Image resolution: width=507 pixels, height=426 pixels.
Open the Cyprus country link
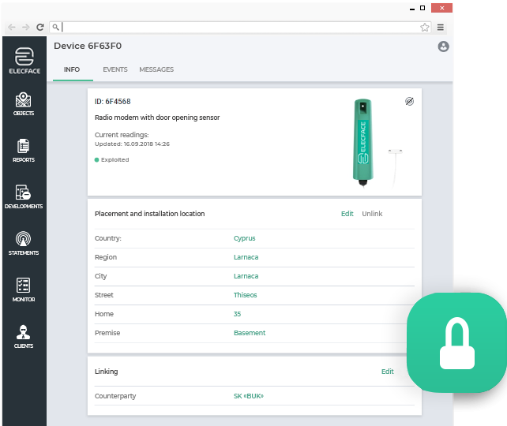pos(245,238)
